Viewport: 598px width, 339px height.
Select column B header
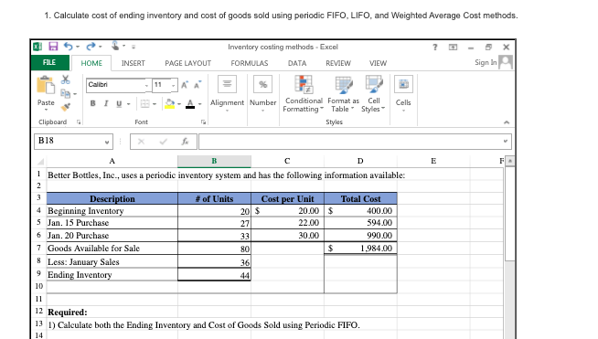[x=214, y=161]
